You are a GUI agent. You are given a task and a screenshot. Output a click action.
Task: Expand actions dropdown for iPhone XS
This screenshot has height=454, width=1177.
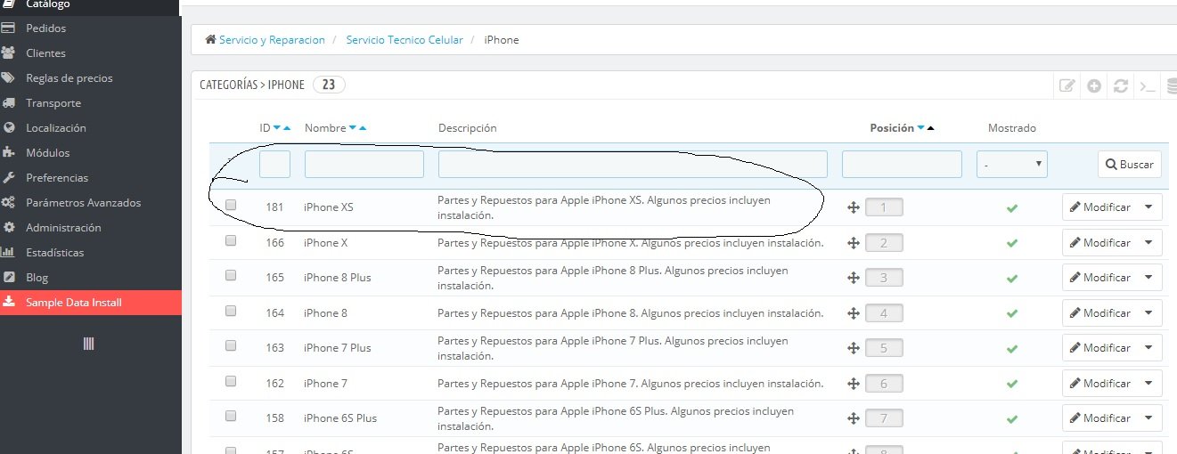tap(1148, 207)
